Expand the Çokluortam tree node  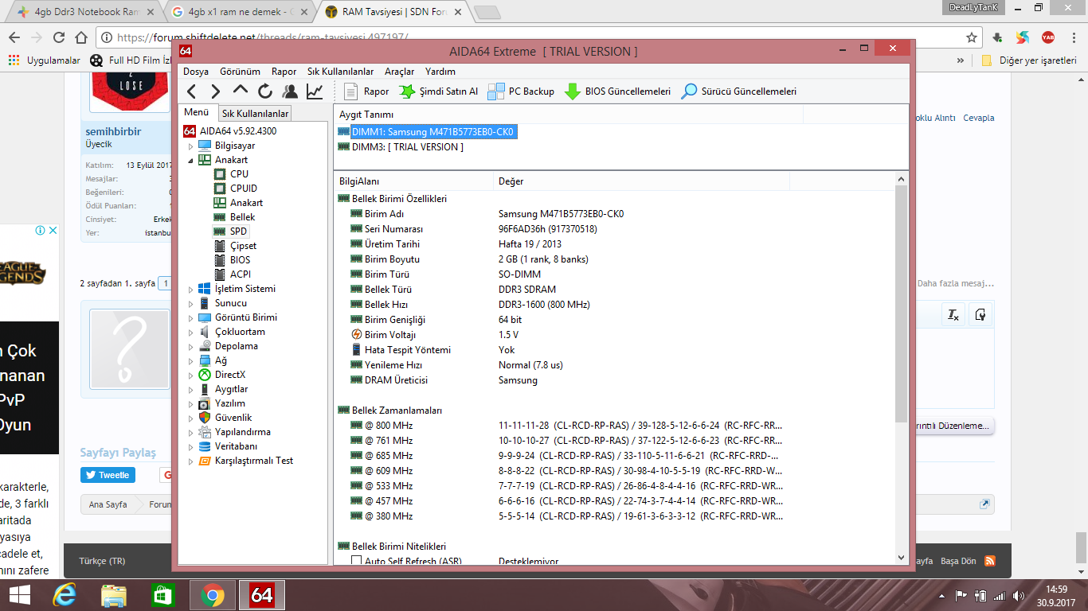pos(190,333)
